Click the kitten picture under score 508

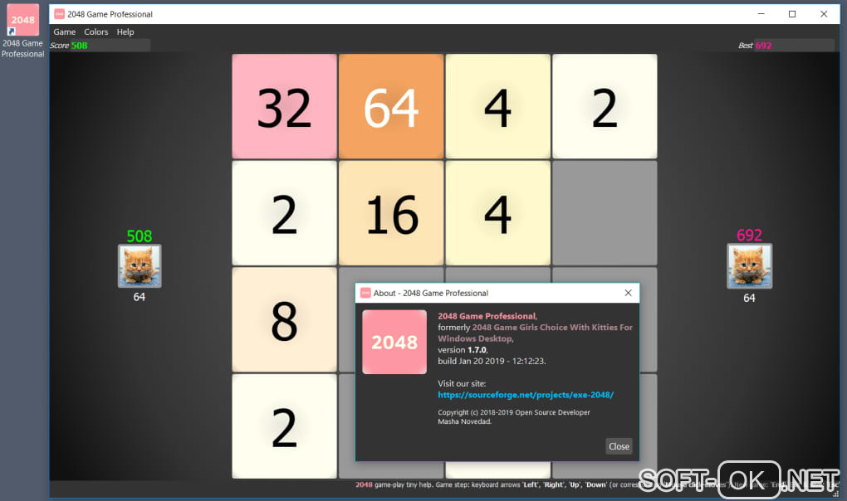click(x=140, y=266)
